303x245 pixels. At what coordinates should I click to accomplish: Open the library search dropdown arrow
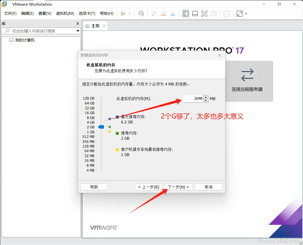coord(78,31)
